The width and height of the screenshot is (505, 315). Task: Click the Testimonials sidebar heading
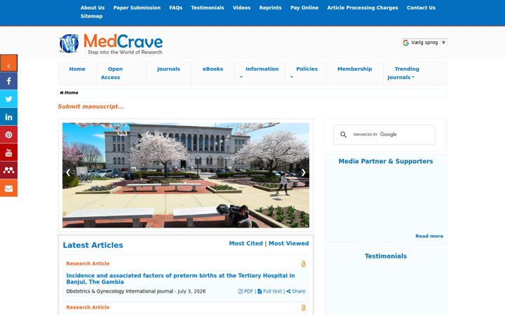pyautogui.click(x=386, y=256)
